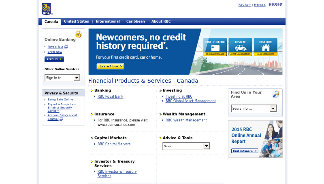
Task: Open the Investing at RBC link
Action: (x=179, y=96)
